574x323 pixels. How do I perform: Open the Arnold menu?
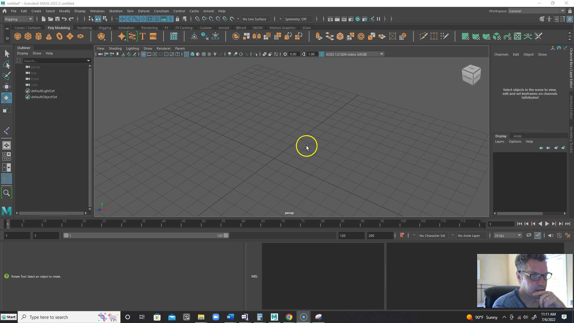tap(208, 11)
